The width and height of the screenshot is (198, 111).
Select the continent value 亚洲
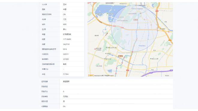(x=65, y=4)
